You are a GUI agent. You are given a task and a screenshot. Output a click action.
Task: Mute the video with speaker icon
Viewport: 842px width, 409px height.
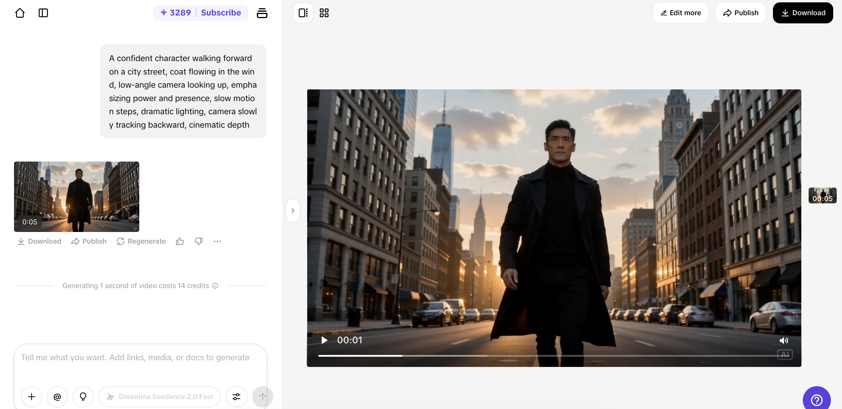coord(784,340)
